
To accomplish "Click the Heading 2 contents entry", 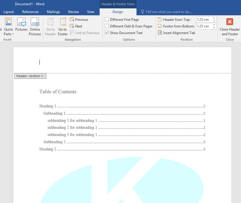I will 122,149.
